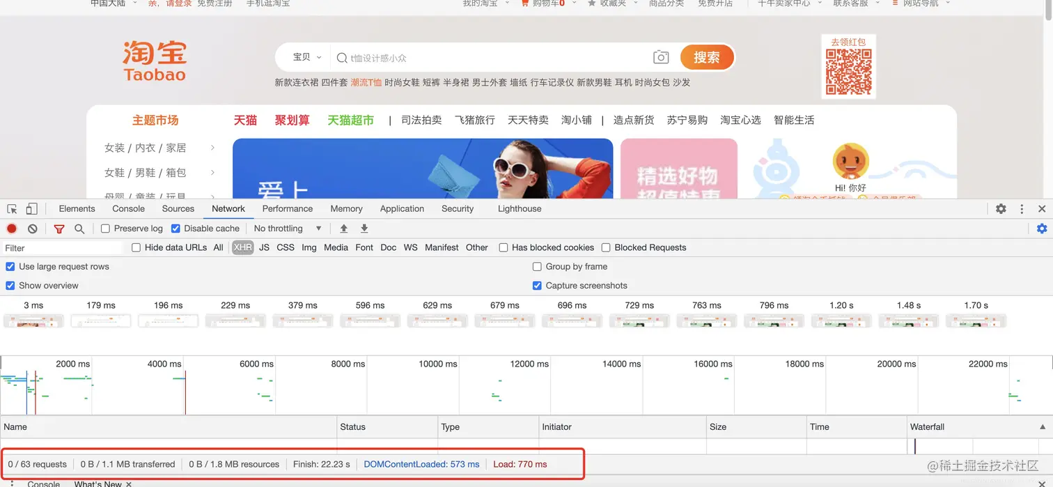Click the shopping cart icon
Viewport: 1053px width, 487px height.
pos(525,3)
